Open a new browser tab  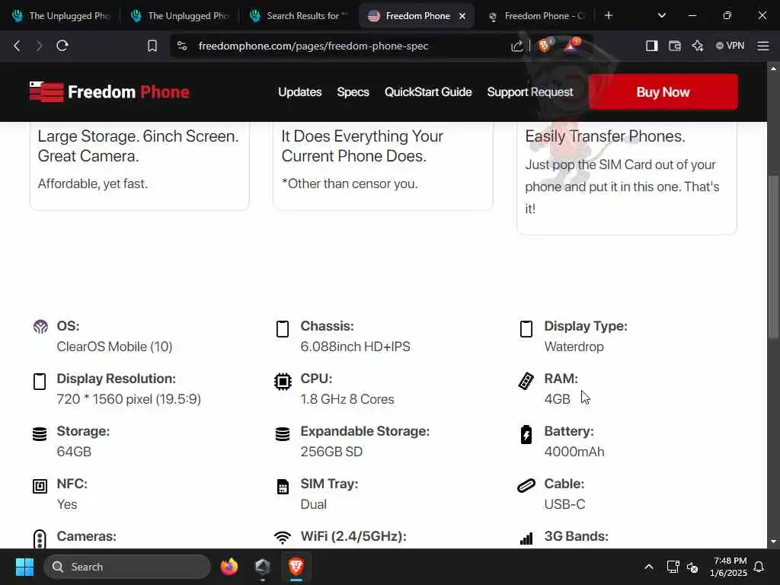[609, 15]
